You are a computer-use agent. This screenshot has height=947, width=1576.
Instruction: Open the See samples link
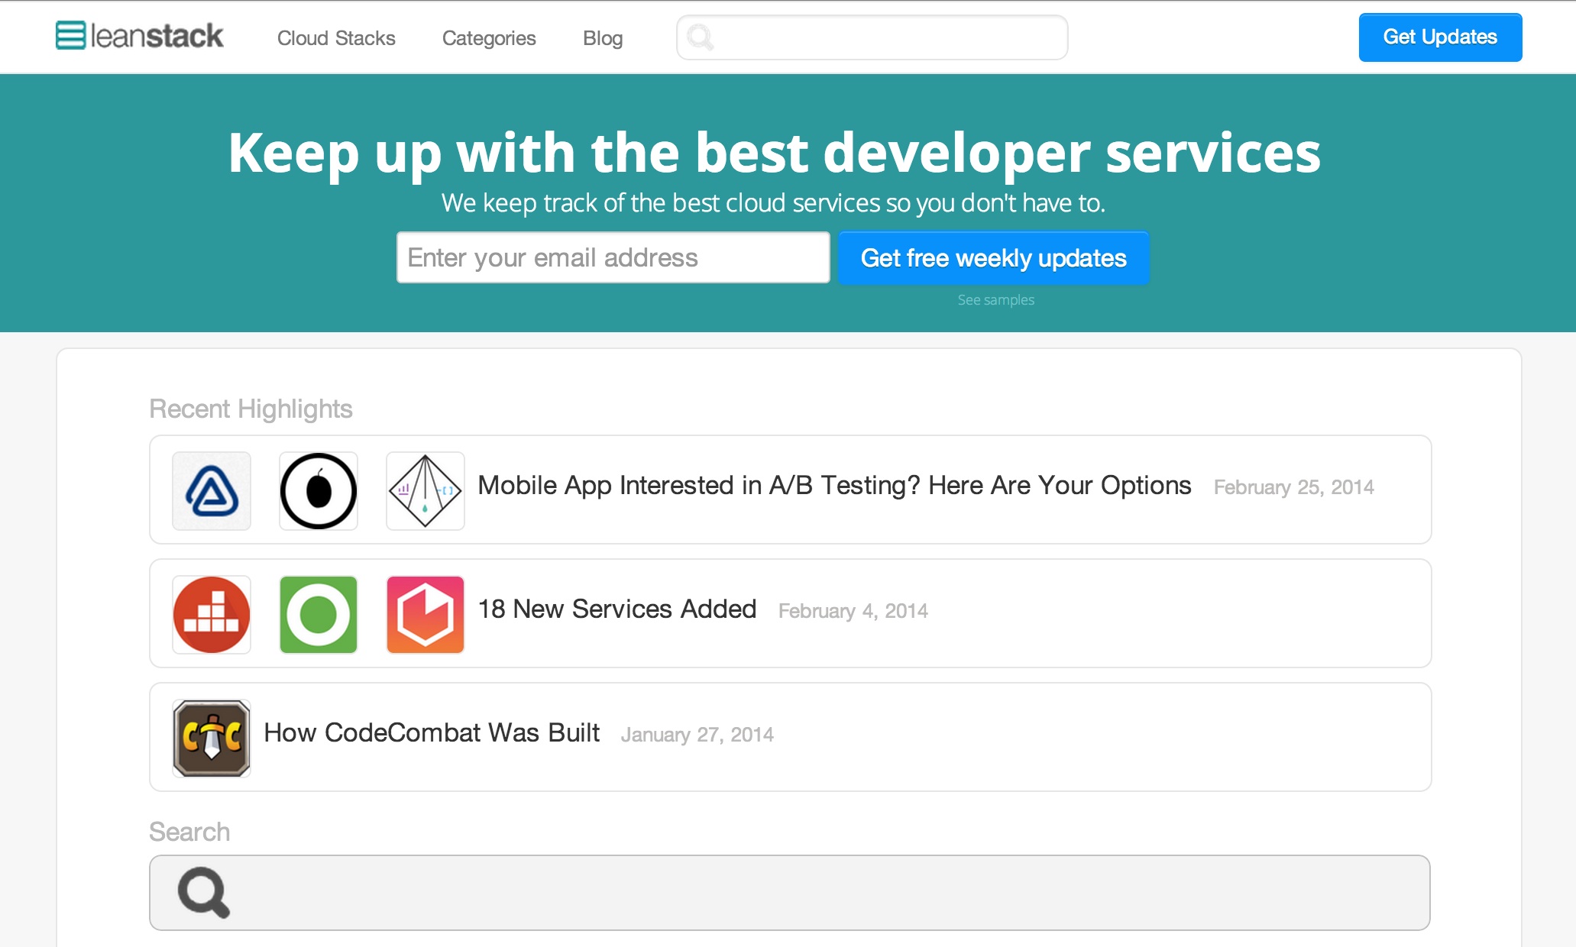tap(995, 300)
